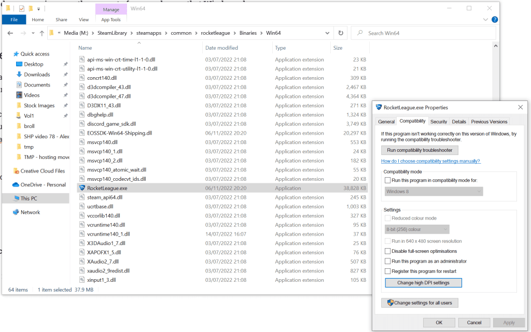The width and height of the screenshot is (531, 332).
Task: Click the This PC monitor icon
Action: tap(16, 198)
